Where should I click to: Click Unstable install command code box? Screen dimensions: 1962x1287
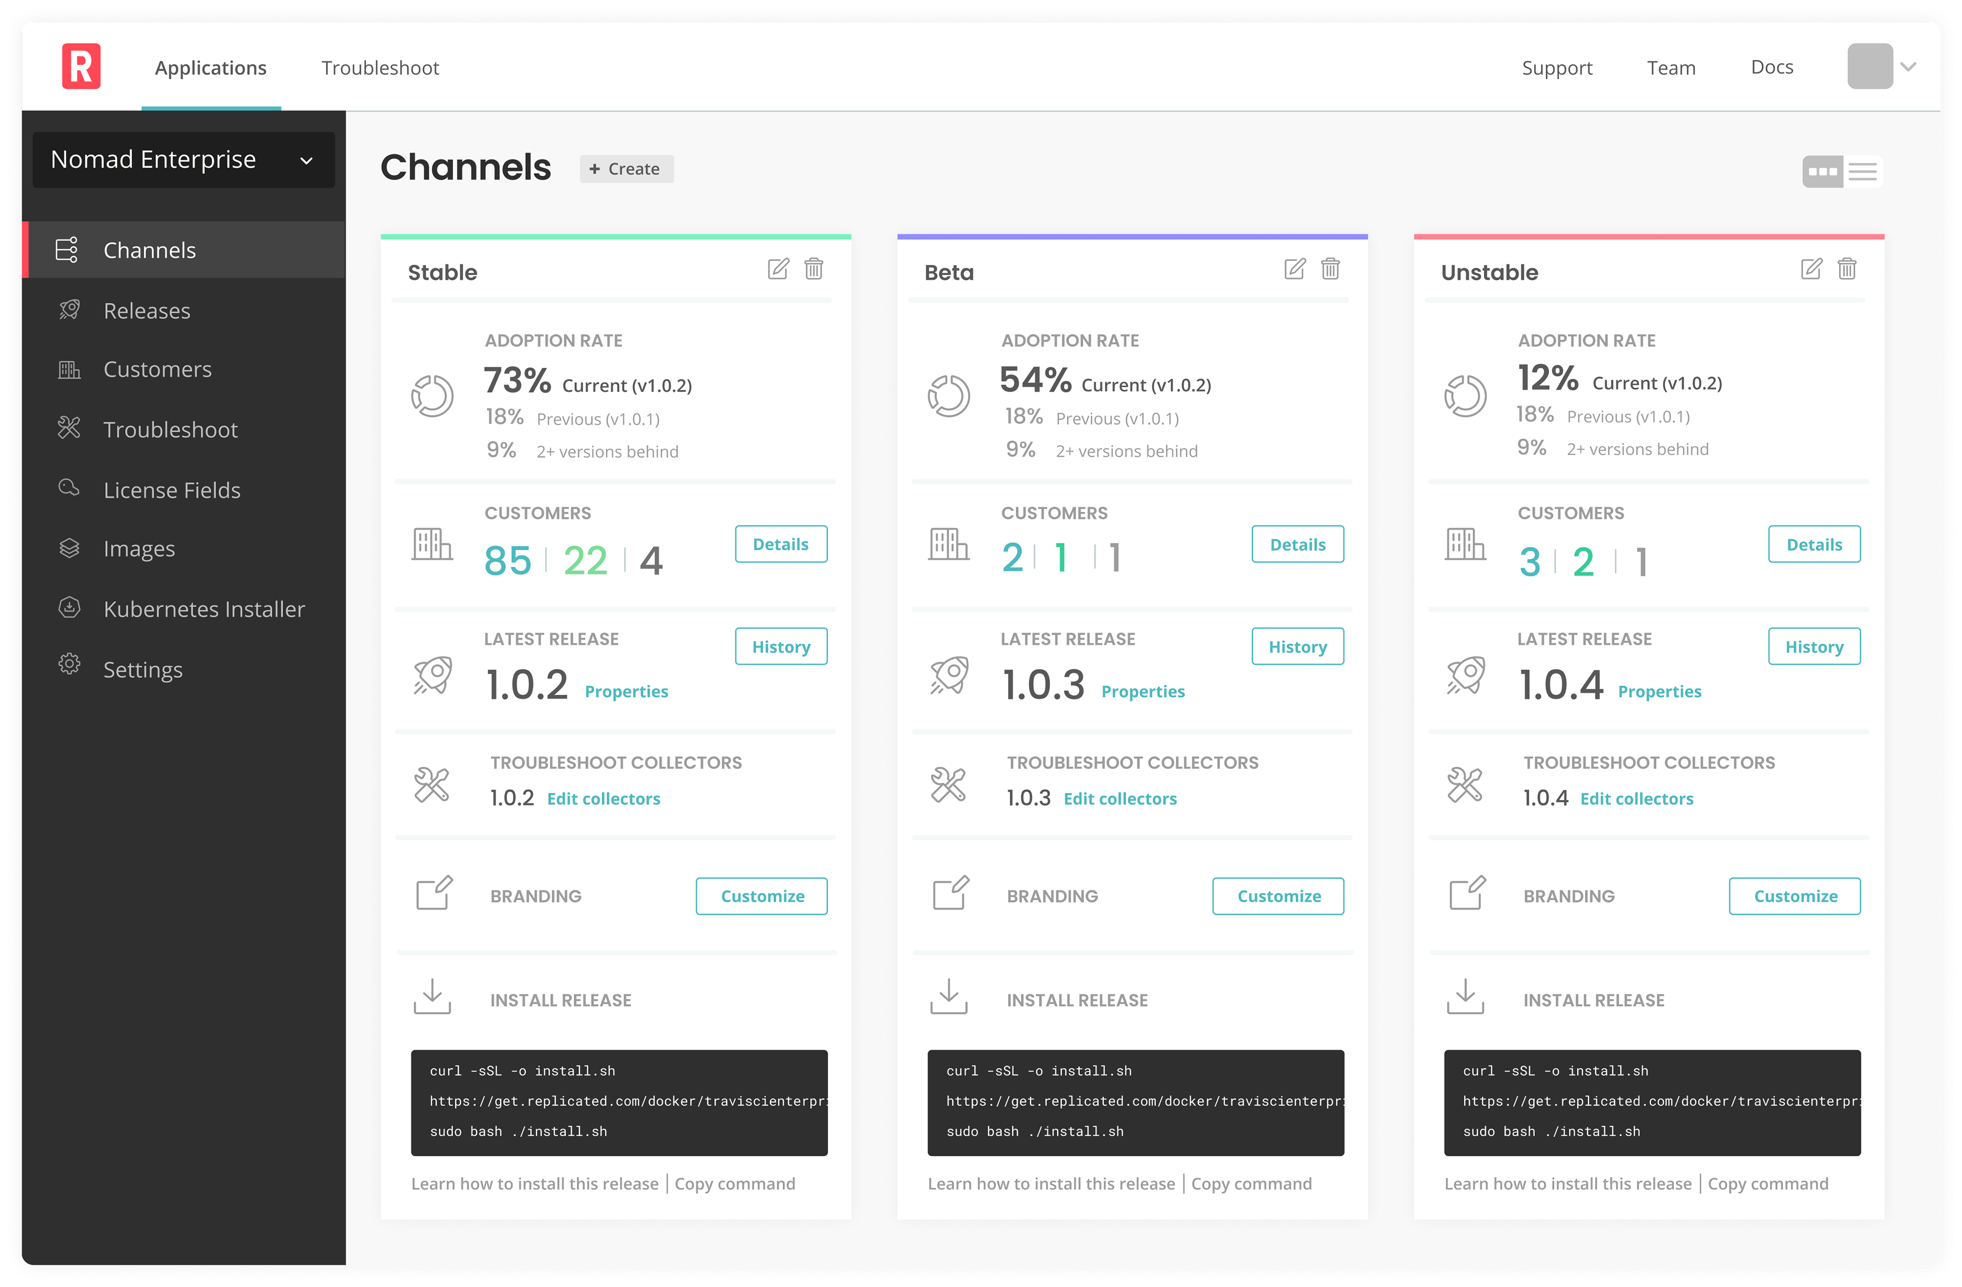[1652, 1103]
